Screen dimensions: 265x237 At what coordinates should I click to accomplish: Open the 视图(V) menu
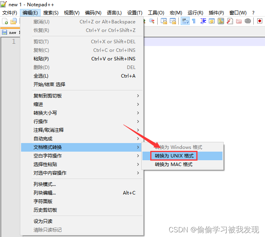[x=72, y=13]
